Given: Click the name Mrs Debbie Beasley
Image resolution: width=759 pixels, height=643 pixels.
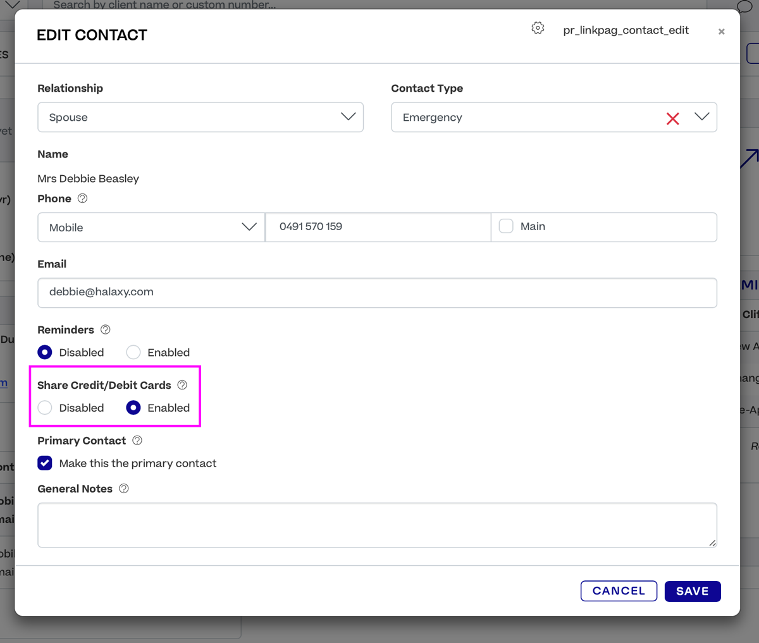Looking at the screenshot, I should pyautogui.click(x=89, y=179).
